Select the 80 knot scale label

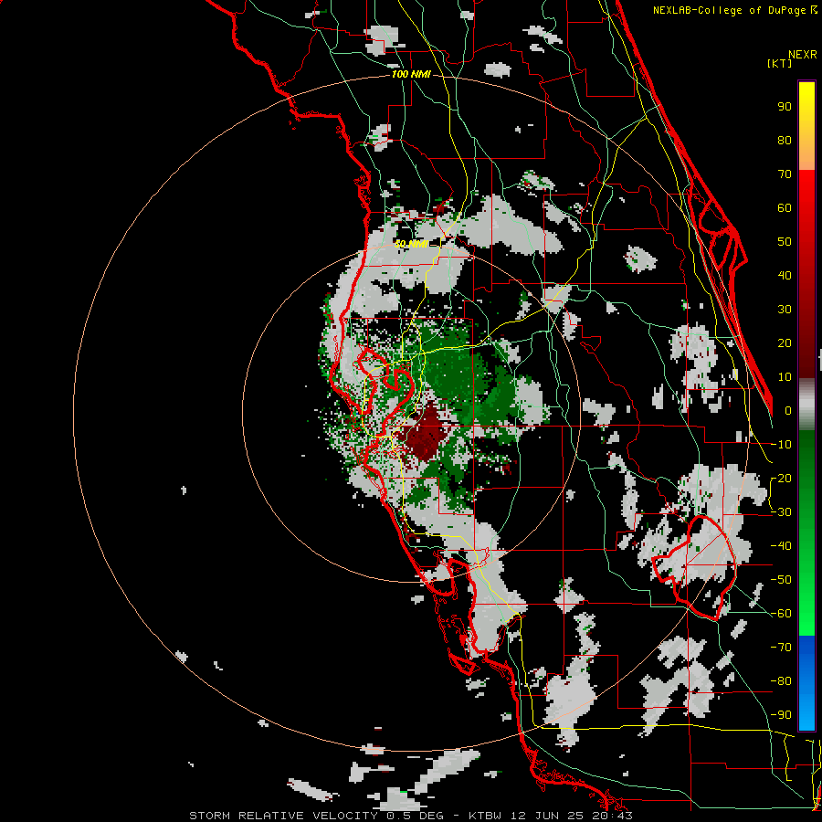tap(785, 140)
